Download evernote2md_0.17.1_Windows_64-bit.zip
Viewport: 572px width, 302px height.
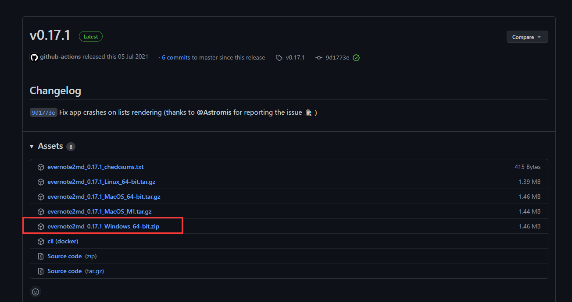103,226
